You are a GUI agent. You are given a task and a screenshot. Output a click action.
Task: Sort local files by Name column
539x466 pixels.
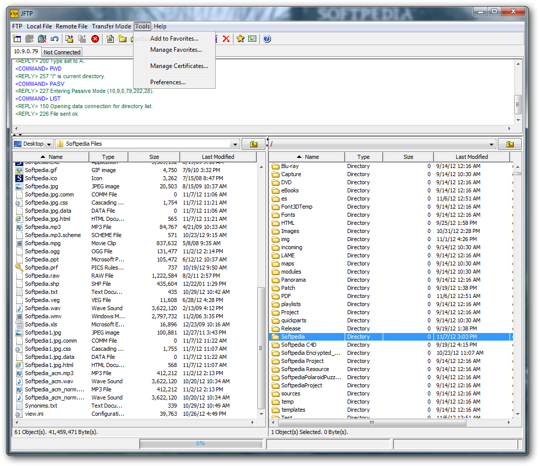pos(51,157)
